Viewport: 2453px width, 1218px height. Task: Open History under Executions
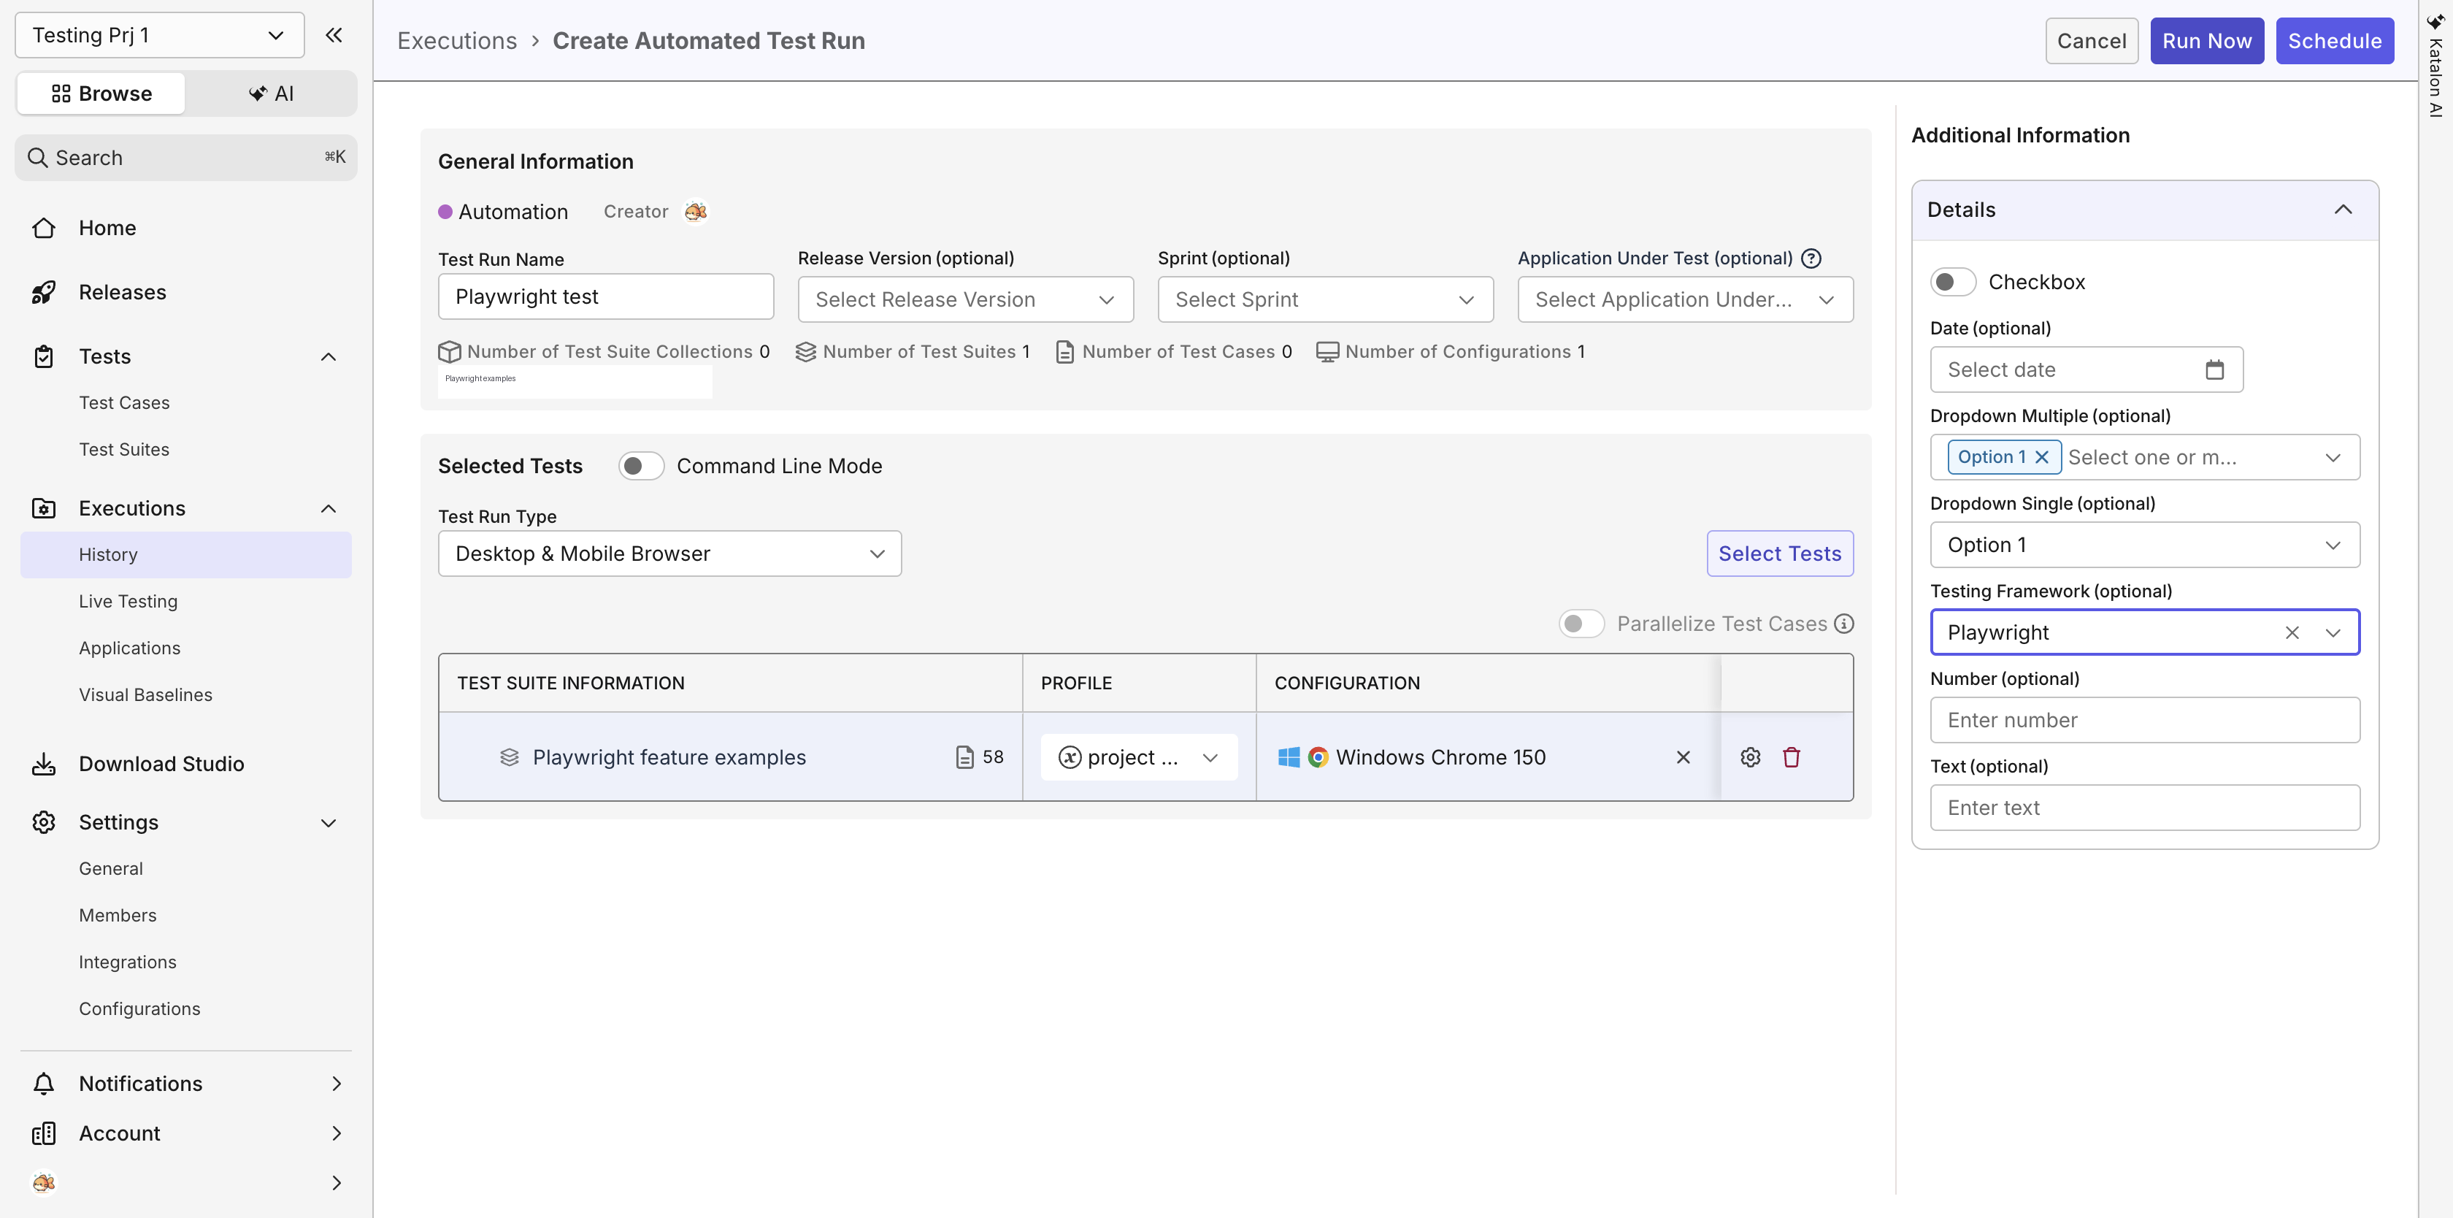185,555
